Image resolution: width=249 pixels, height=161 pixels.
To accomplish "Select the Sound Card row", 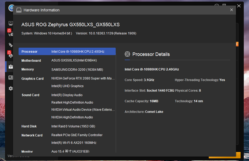I will pos(67,95).
